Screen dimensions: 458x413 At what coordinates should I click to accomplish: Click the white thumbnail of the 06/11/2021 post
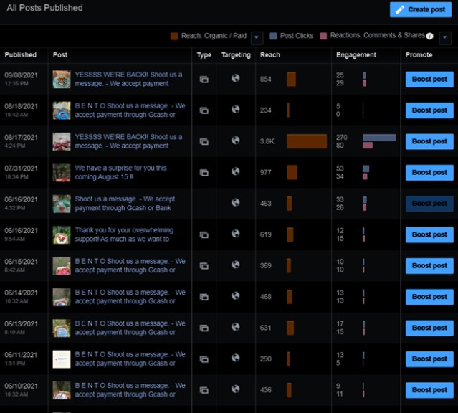62,359
